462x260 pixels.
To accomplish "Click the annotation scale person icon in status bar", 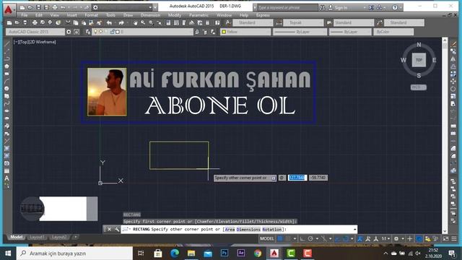I will click(359, 239).
